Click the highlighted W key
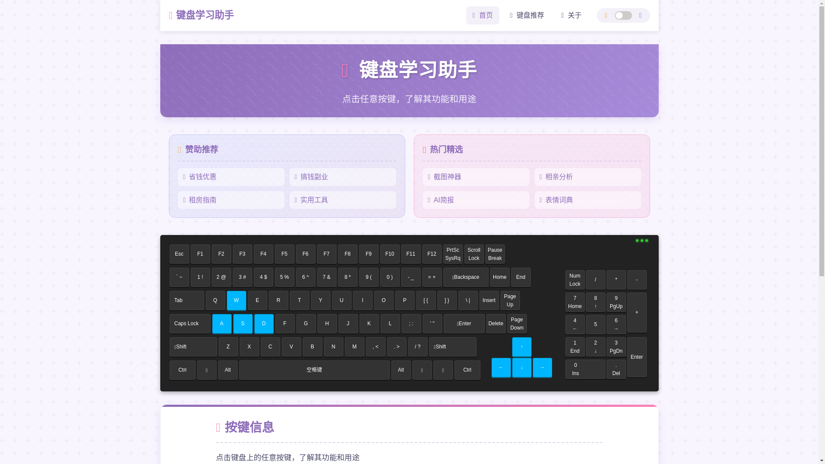Image resolution: width=825 pixels, height=464 pixels. 236,300
